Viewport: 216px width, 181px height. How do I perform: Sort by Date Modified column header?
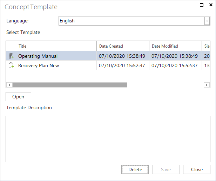click(x=175, y=46)
